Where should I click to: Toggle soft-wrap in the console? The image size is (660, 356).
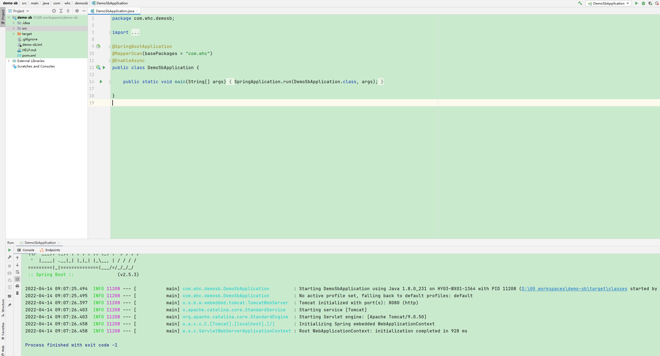pyautogui.click(x=17, y=273)
